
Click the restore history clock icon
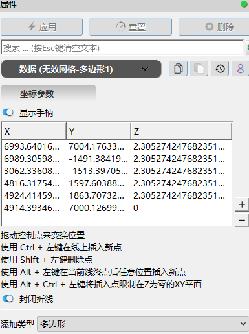coord(220,69)
